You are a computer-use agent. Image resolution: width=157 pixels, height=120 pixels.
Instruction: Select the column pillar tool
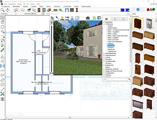click(77, 10)
